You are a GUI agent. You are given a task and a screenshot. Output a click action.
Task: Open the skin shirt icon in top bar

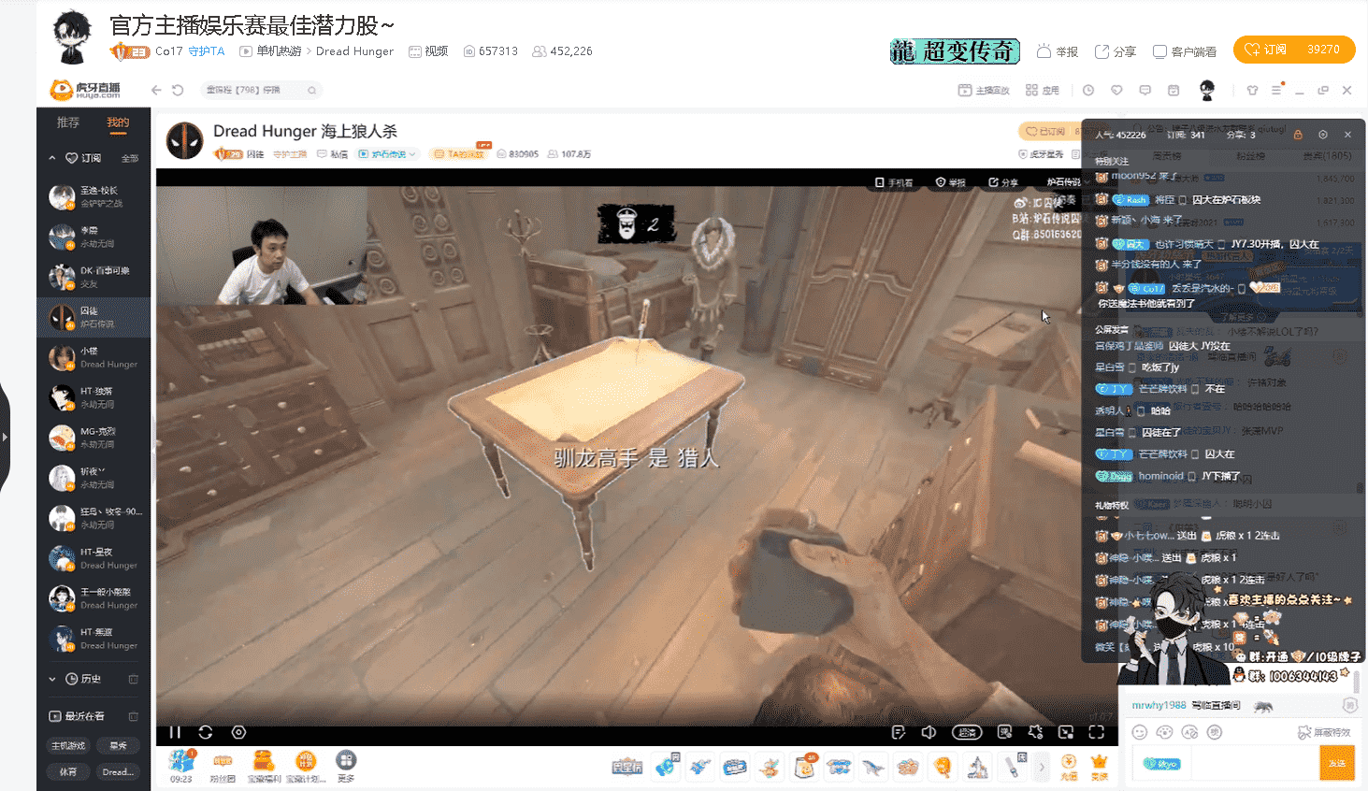tap(1252, 90)
